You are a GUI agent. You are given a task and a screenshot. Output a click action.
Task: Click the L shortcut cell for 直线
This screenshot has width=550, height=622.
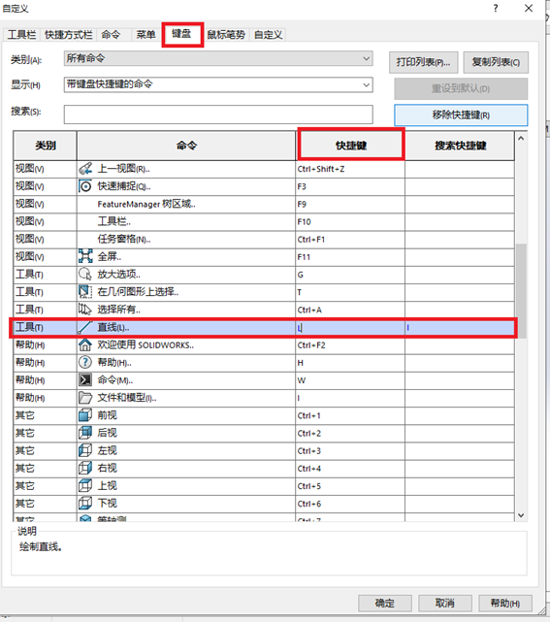[350, 328]
